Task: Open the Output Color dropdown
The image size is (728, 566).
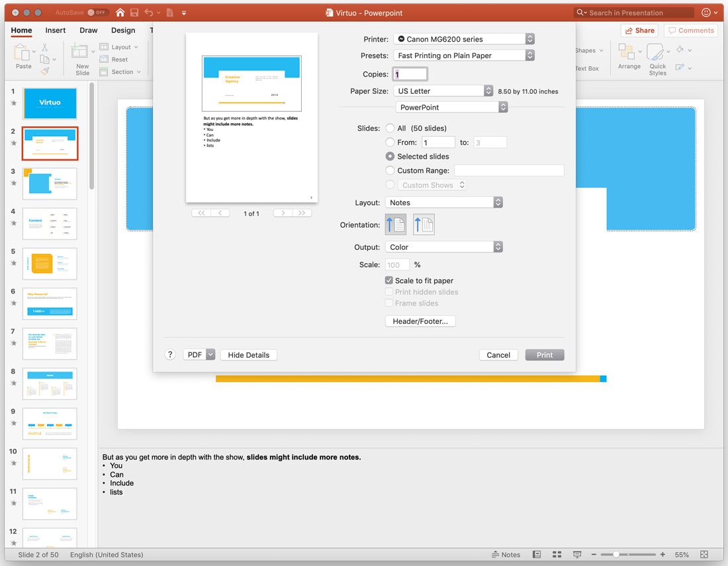Action: [443, 247]
